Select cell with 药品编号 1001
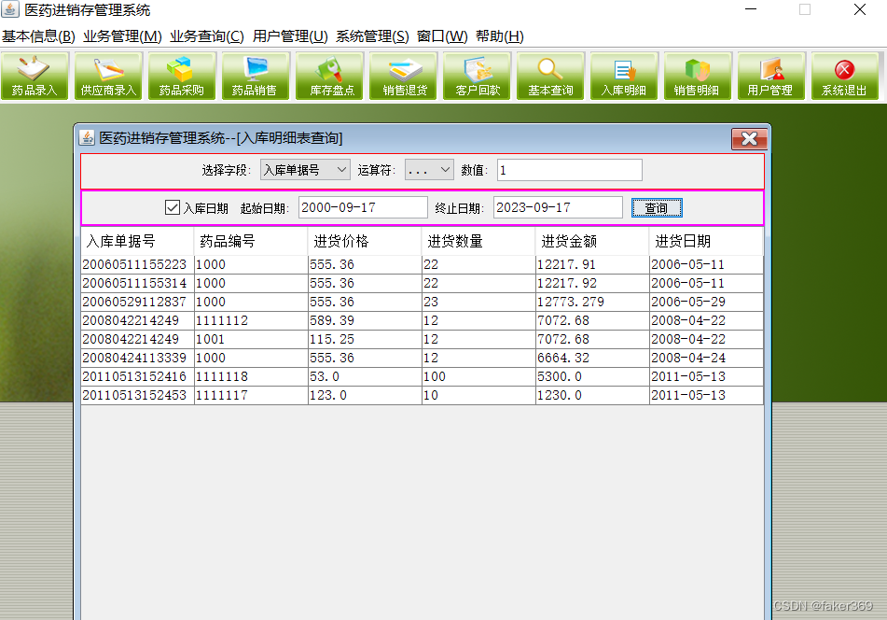 251,339
